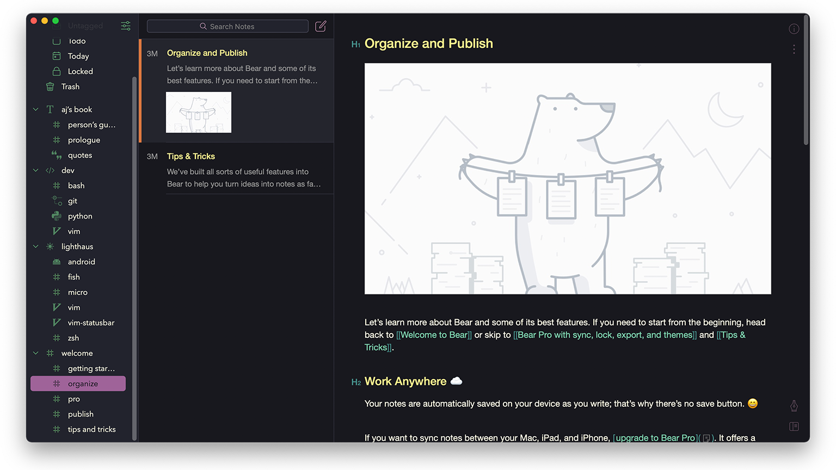Open the upgrade to Bear Pro link
Image resolution: width=836 pixels, height=470 pixels.
tap(655, 438)
